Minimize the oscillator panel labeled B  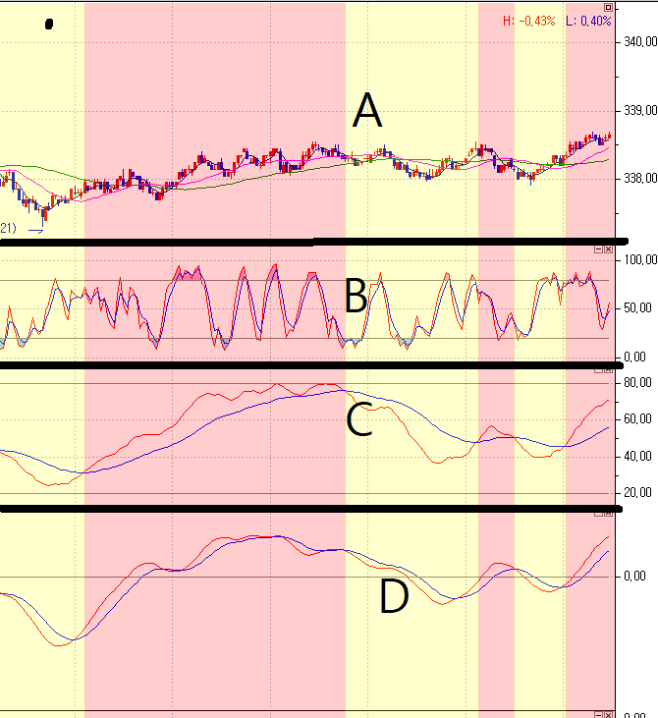coord(598,249)
